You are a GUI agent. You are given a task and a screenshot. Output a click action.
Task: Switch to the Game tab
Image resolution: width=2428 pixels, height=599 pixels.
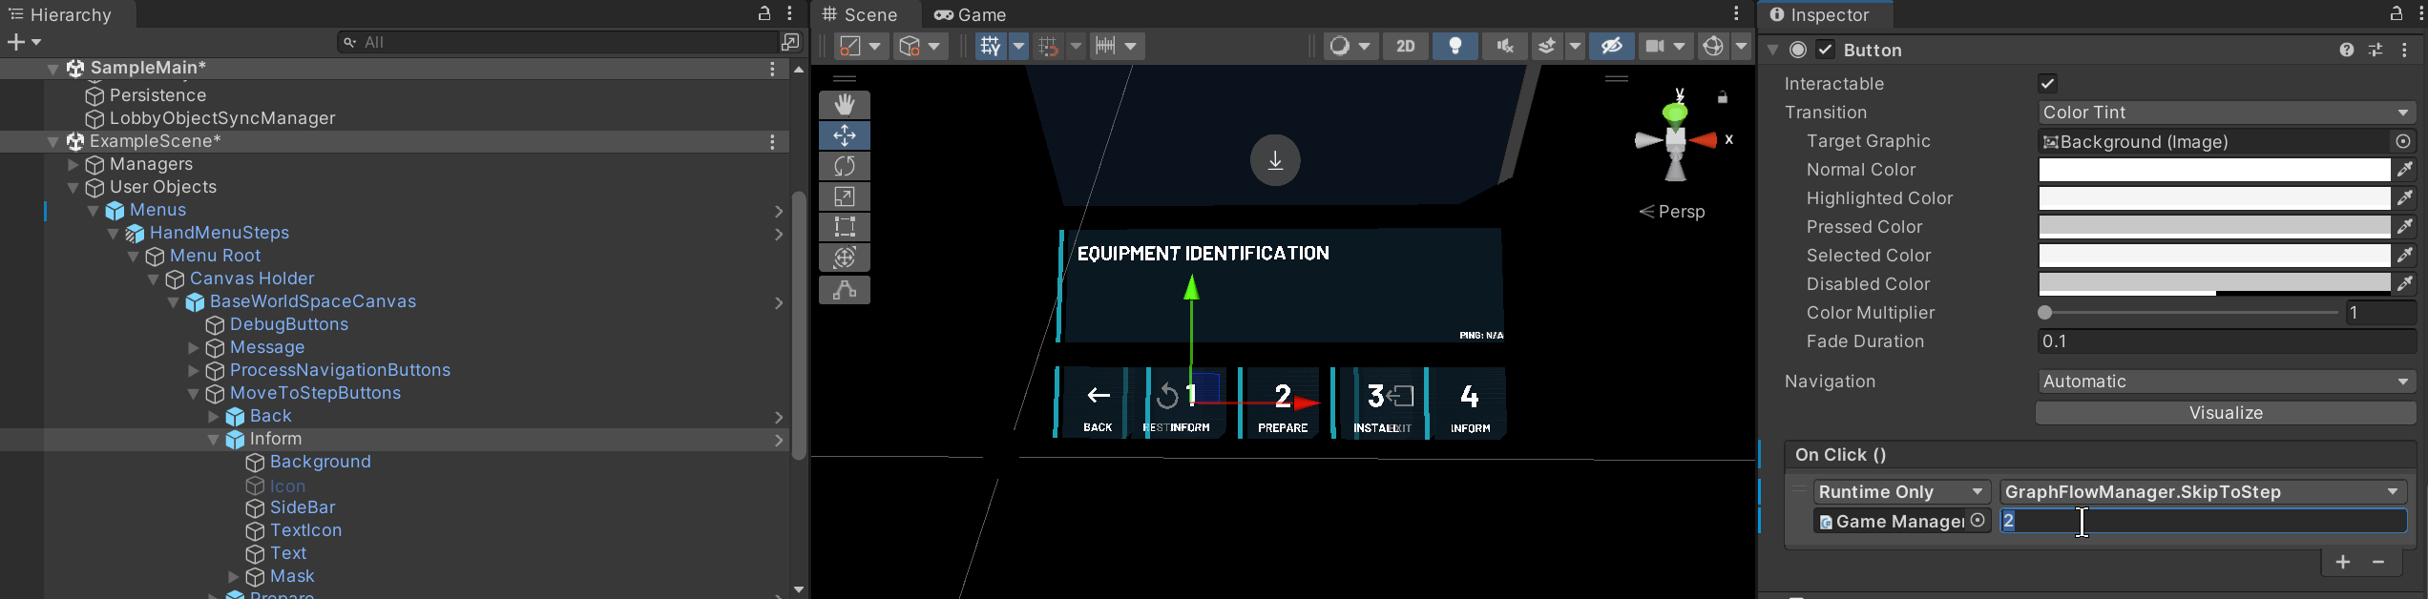point(972,14)
